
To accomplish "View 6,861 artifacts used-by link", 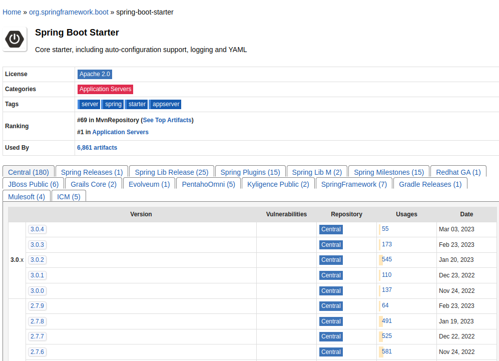I will (97, 148).
